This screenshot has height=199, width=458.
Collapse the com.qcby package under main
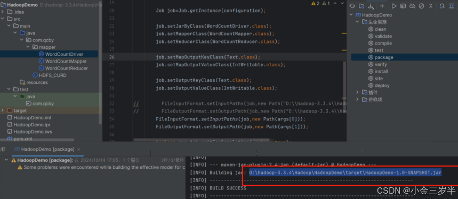22,40
